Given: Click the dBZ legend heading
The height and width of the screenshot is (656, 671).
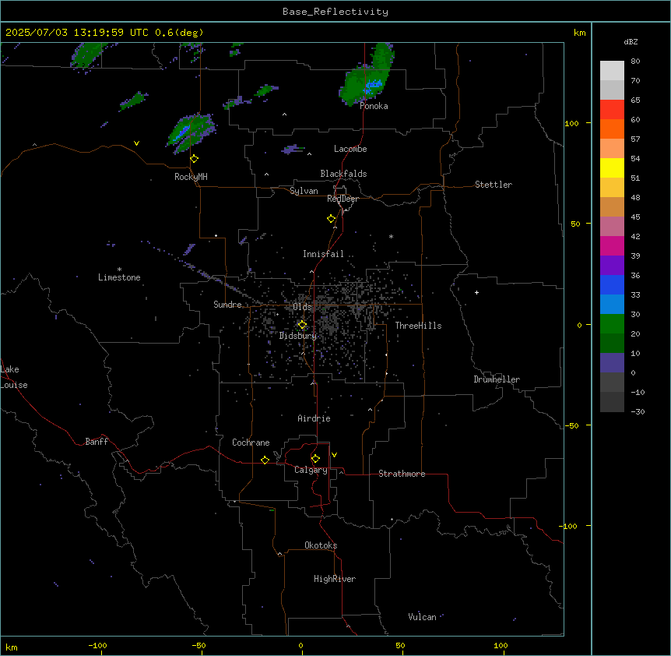Looking at the screenshot, I should pyautogui.click(x=631, y=42).
